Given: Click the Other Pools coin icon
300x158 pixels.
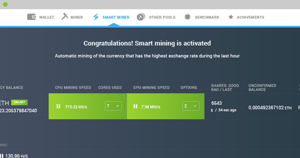Looking at the screenshot, I should (x=141, y=17).
